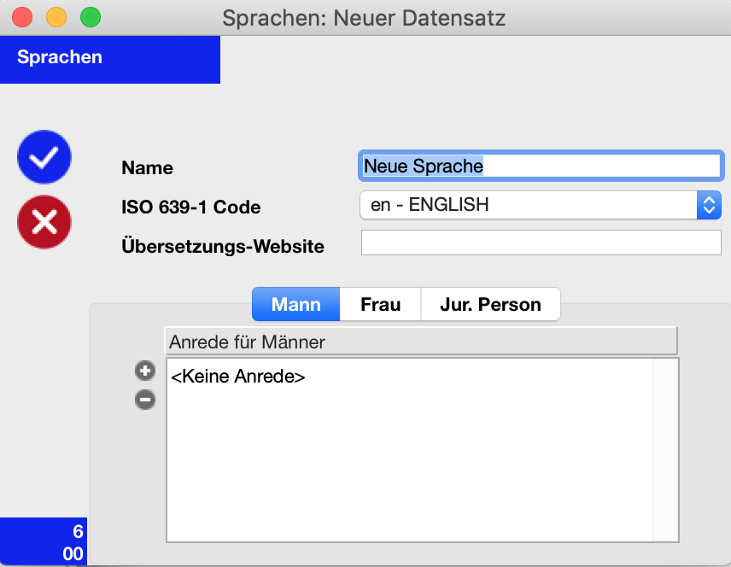Close the Neuer Datensatz window
731x567 pixels.
22,17
